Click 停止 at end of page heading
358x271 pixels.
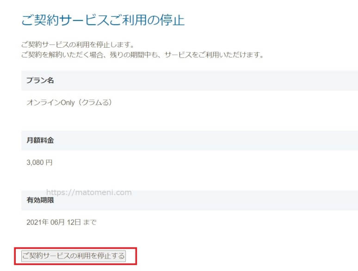pyautogui.click(x=172, y=20)
